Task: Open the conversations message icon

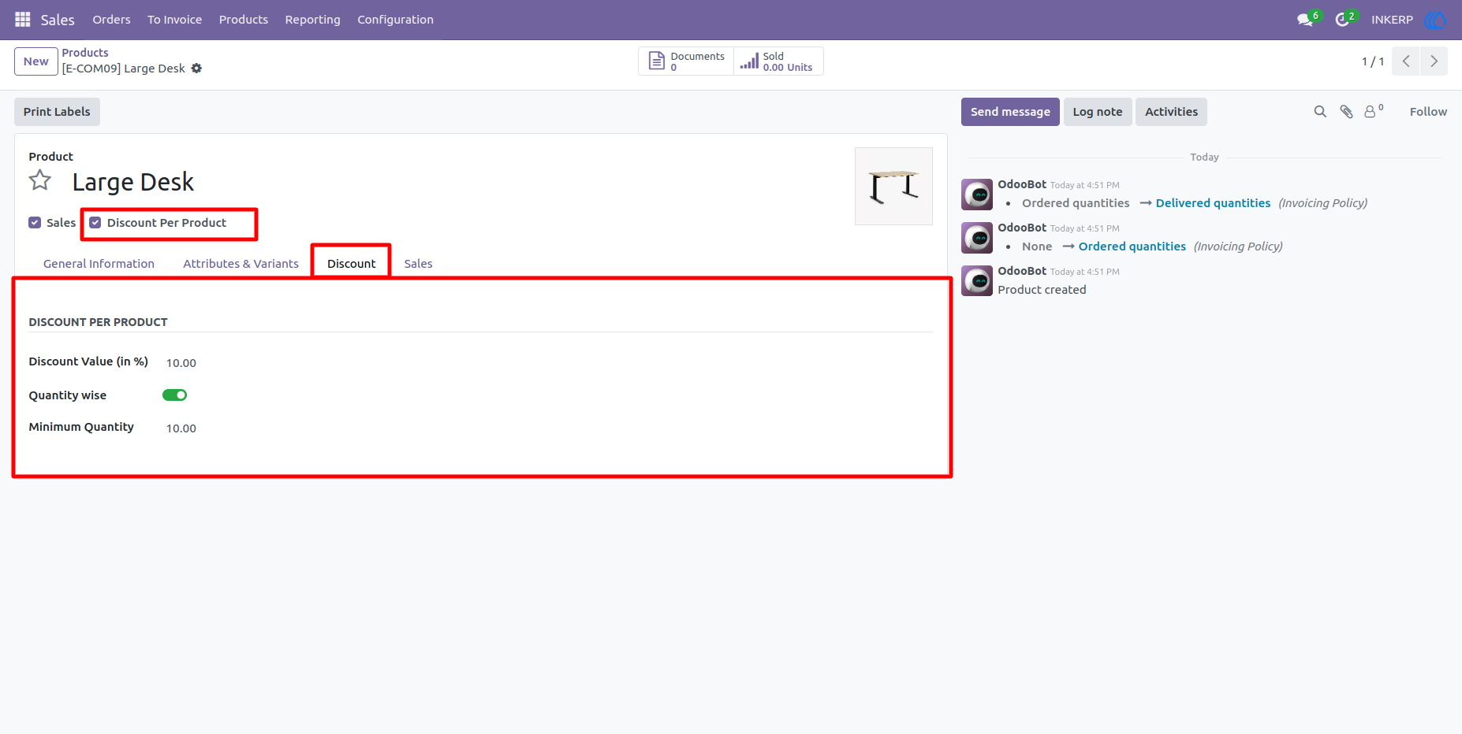Action: tap(1305, 20)
